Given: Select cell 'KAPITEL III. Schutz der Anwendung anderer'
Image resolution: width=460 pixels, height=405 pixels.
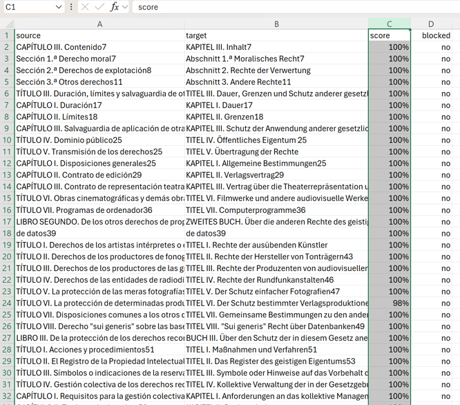Looking at the screenshot, I should point(276,129).
